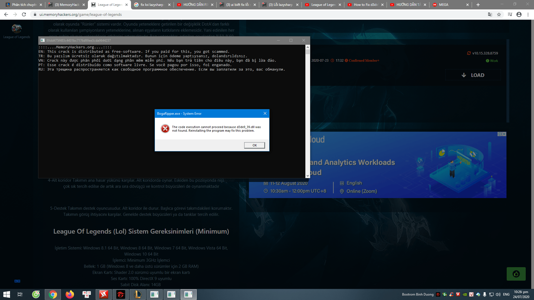Go back to the previous page in Chrome
Image resolution: width=534 pixels, height=300 pixels.
tap(6, 14)
